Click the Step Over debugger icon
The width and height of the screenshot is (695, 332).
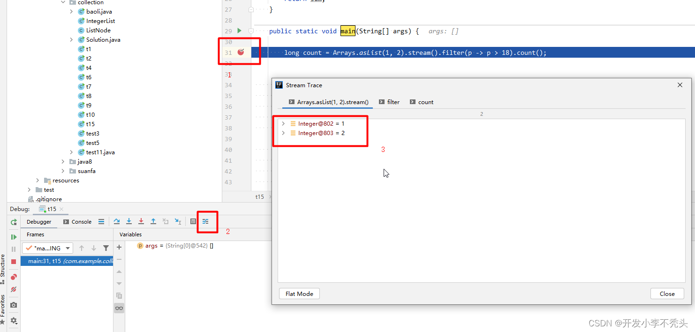[x=118, y=221]
